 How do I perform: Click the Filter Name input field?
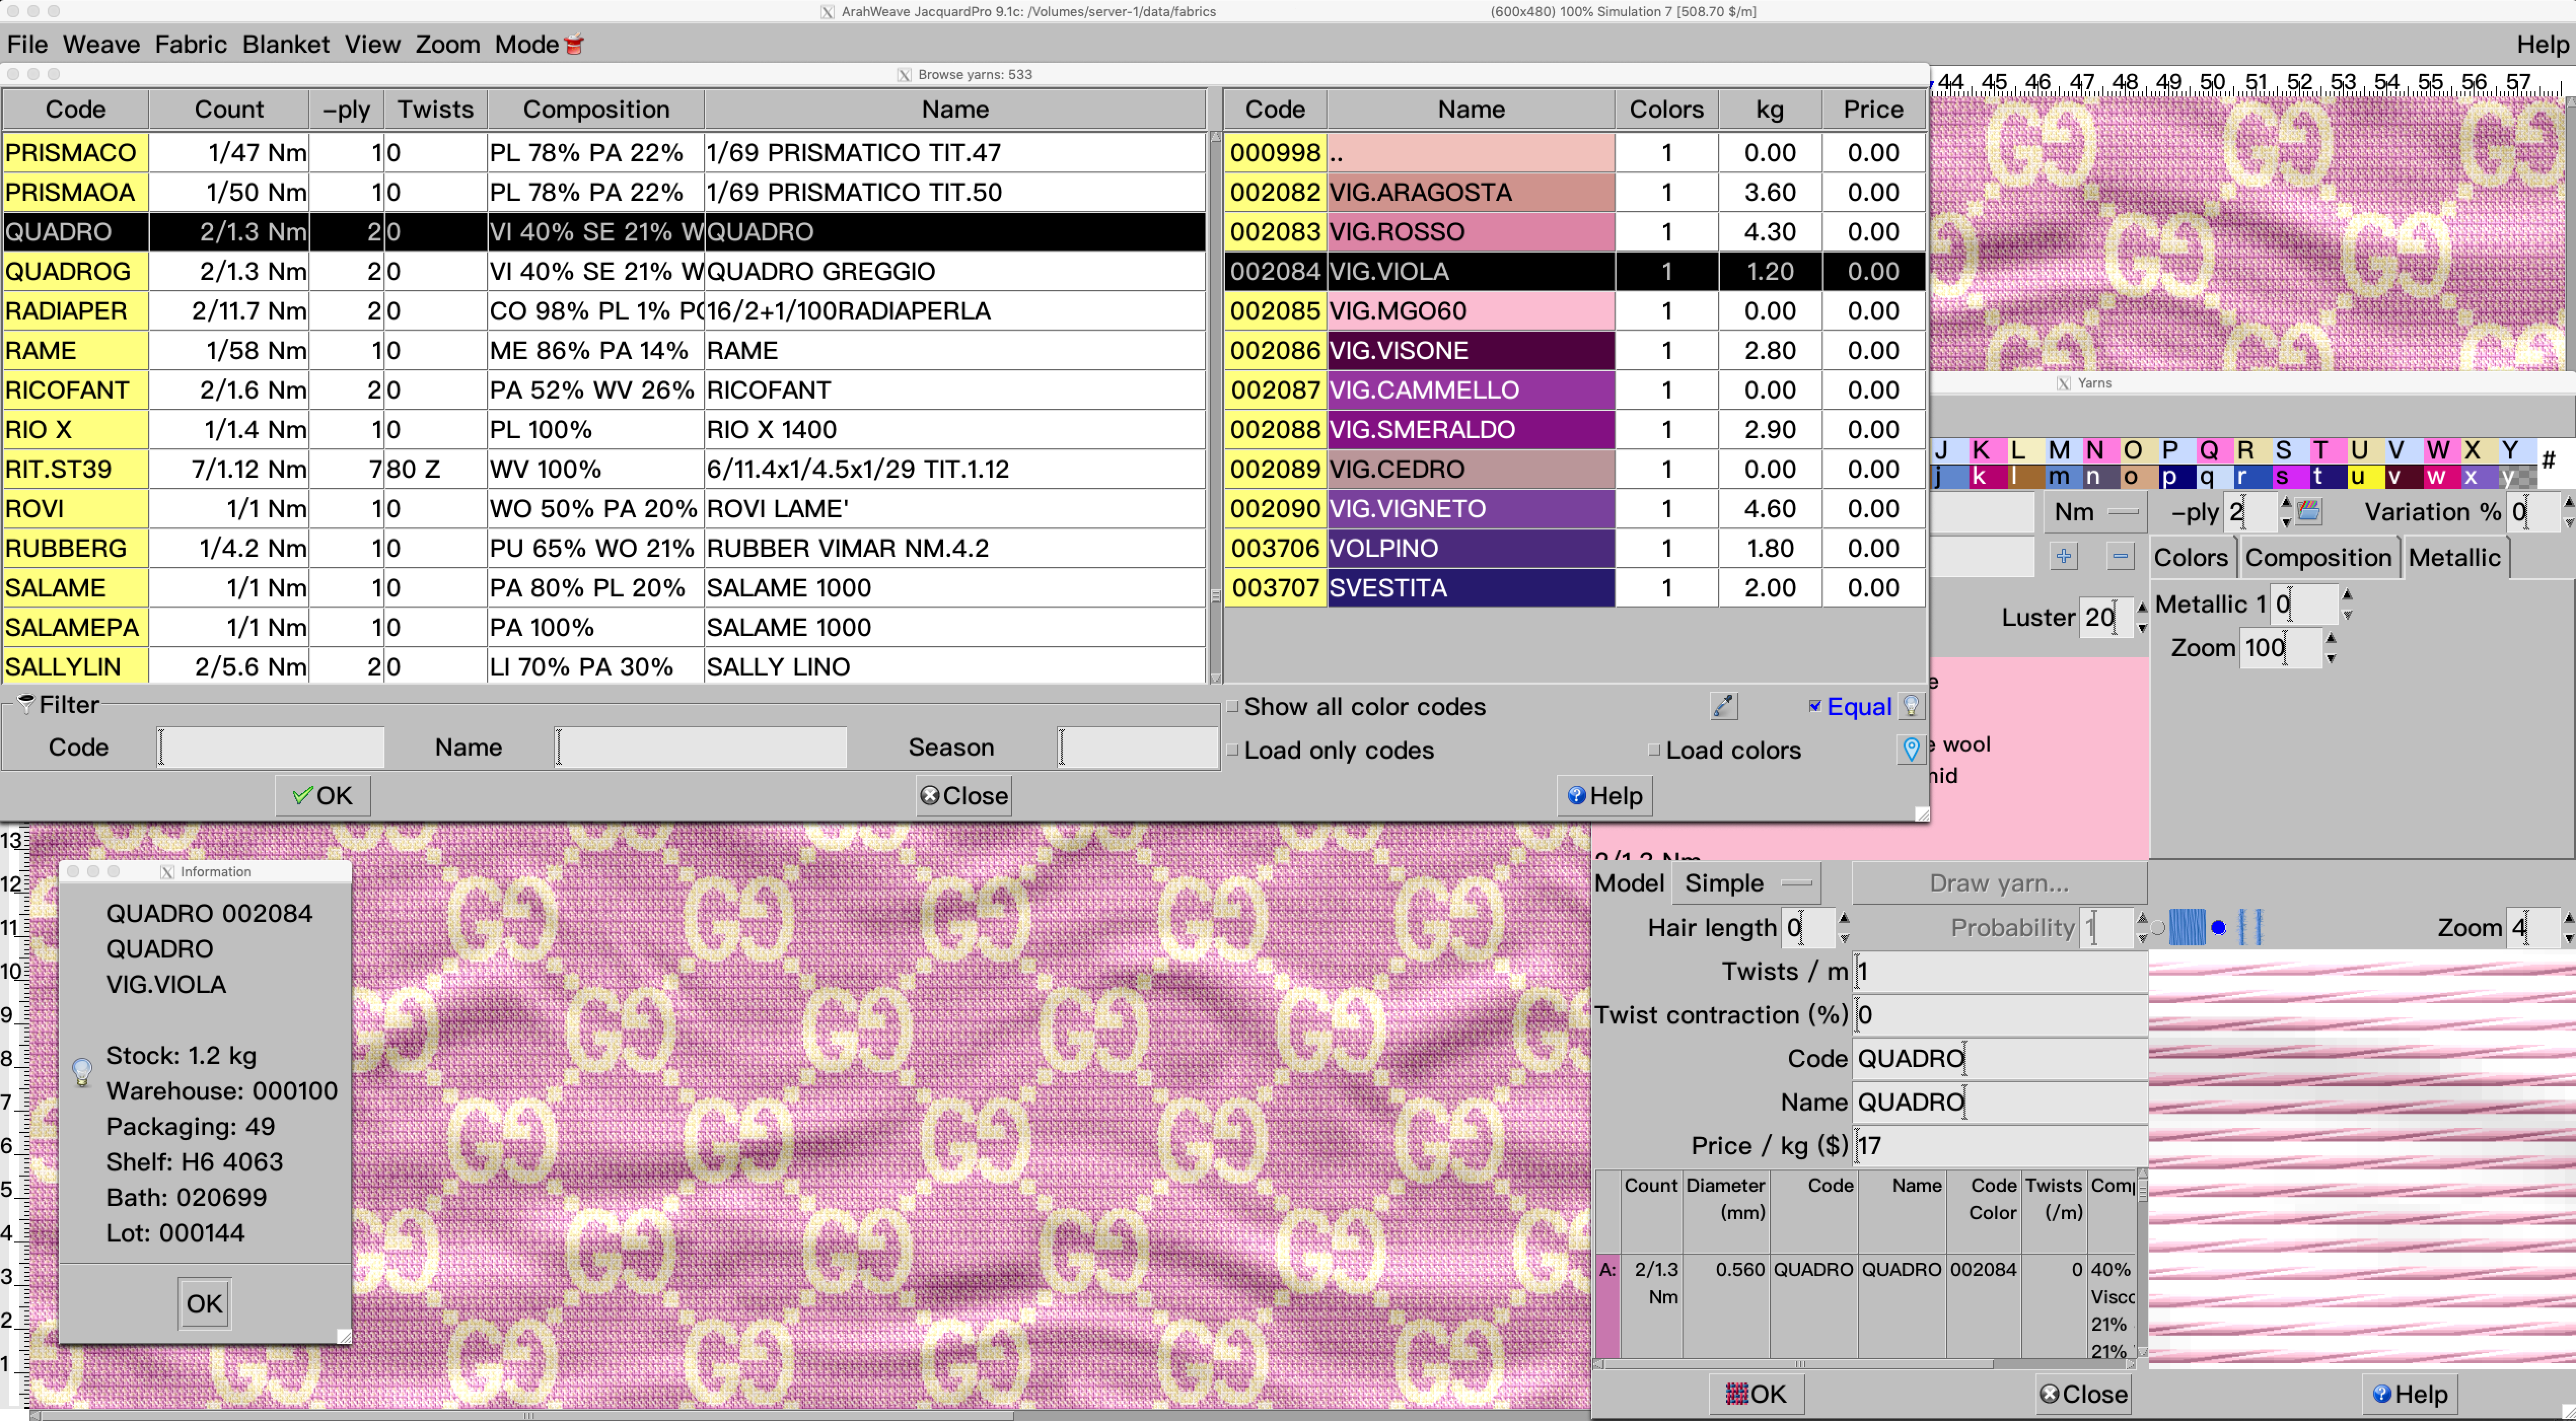point(700,747)
